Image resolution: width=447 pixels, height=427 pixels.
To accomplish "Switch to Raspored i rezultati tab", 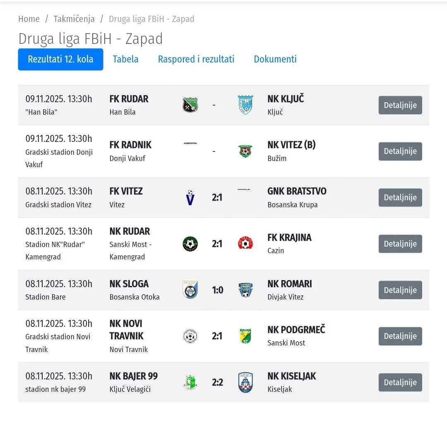I will coord(196,59).
